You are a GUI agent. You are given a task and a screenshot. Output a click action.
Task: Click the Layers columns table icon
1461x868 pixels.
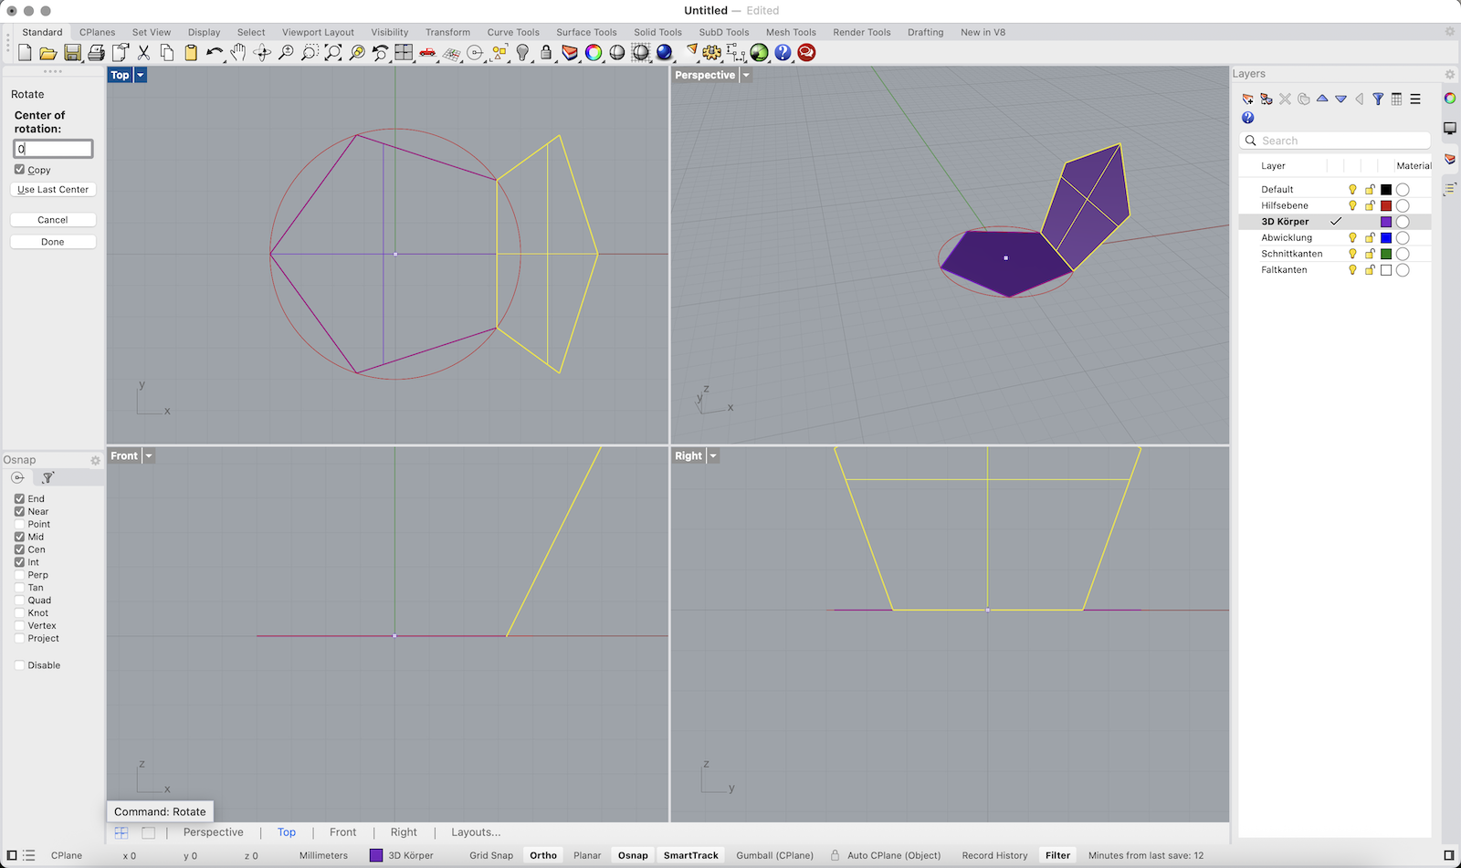click(x=1396, y=99)
